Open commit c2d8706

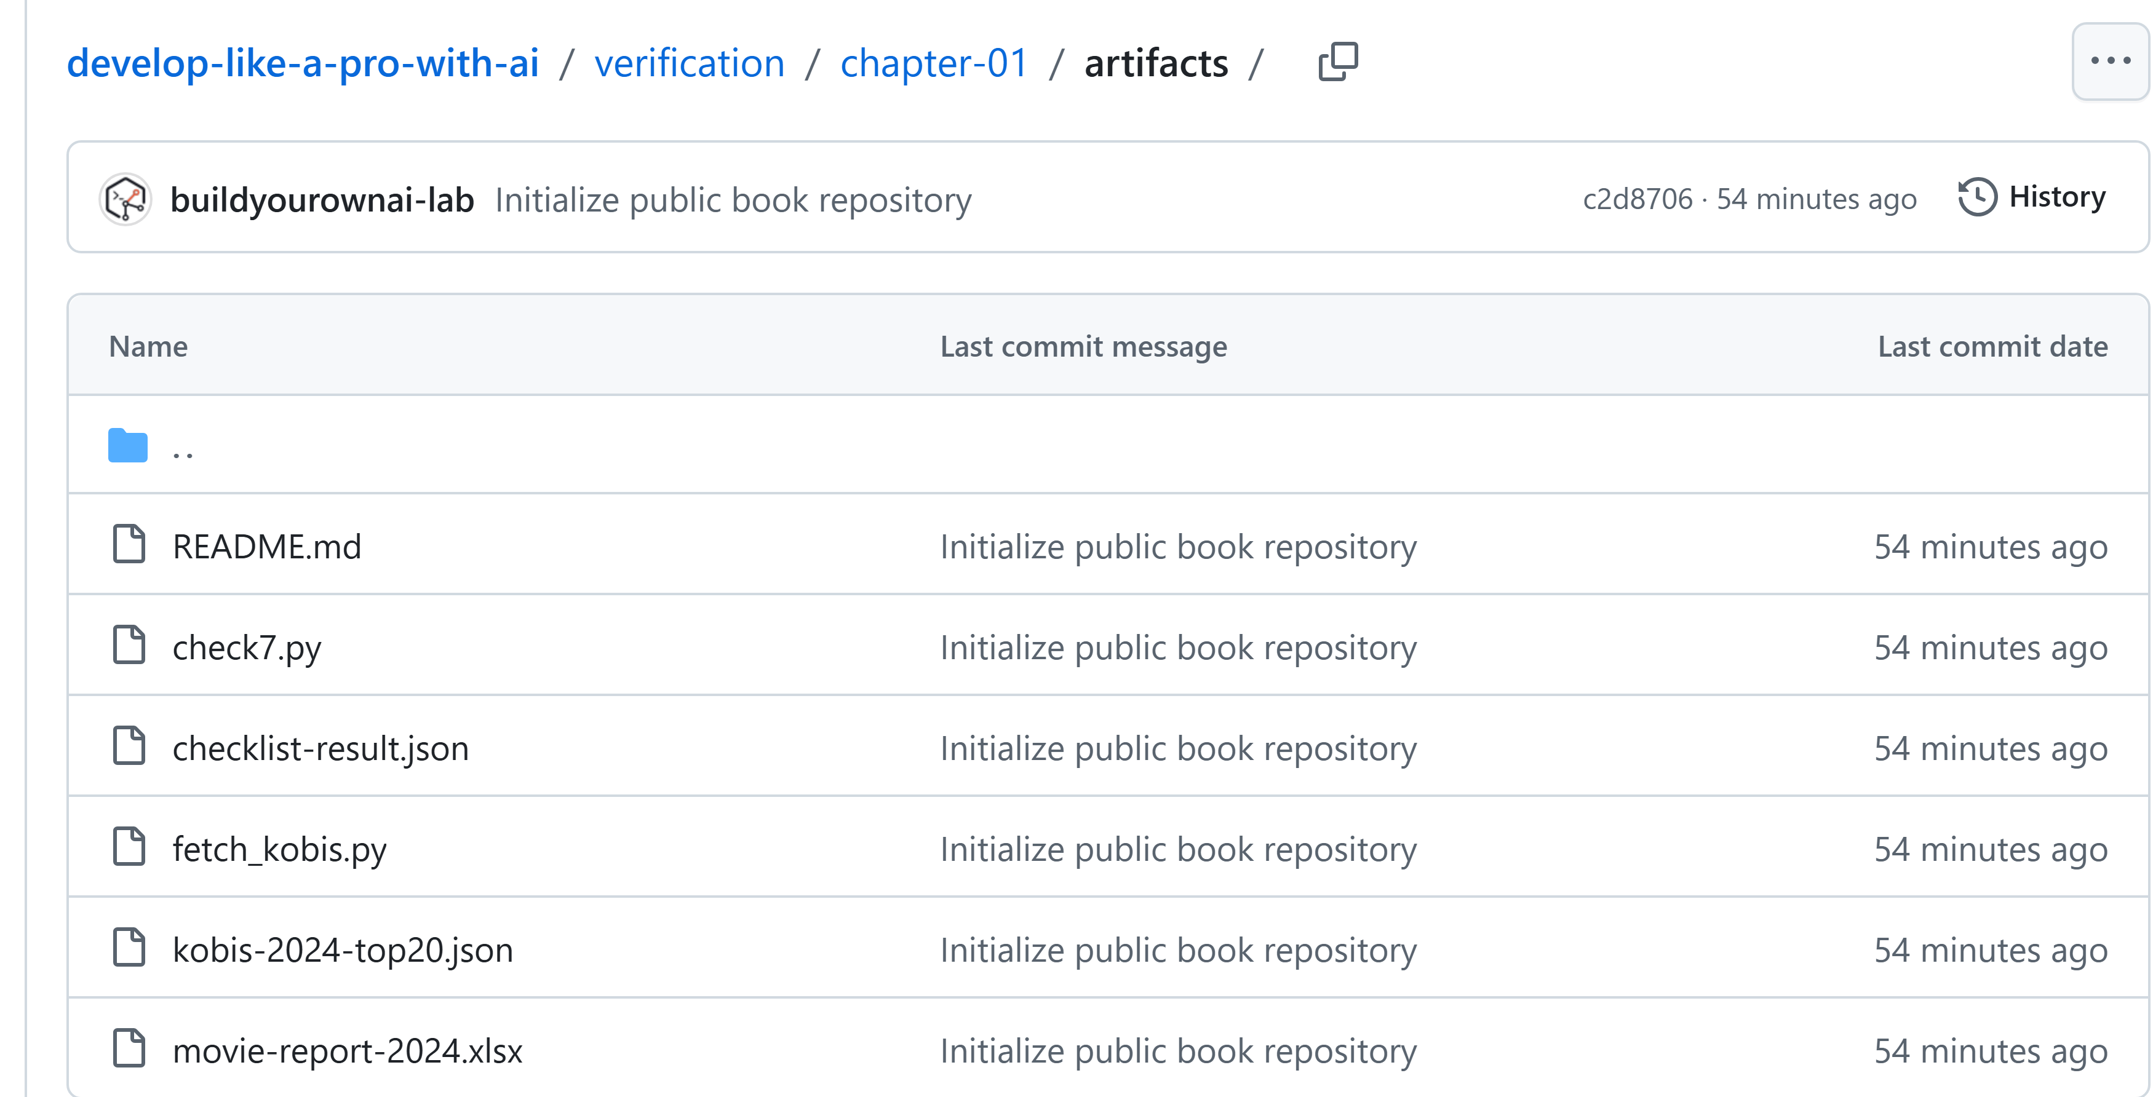click(1638, 199)
